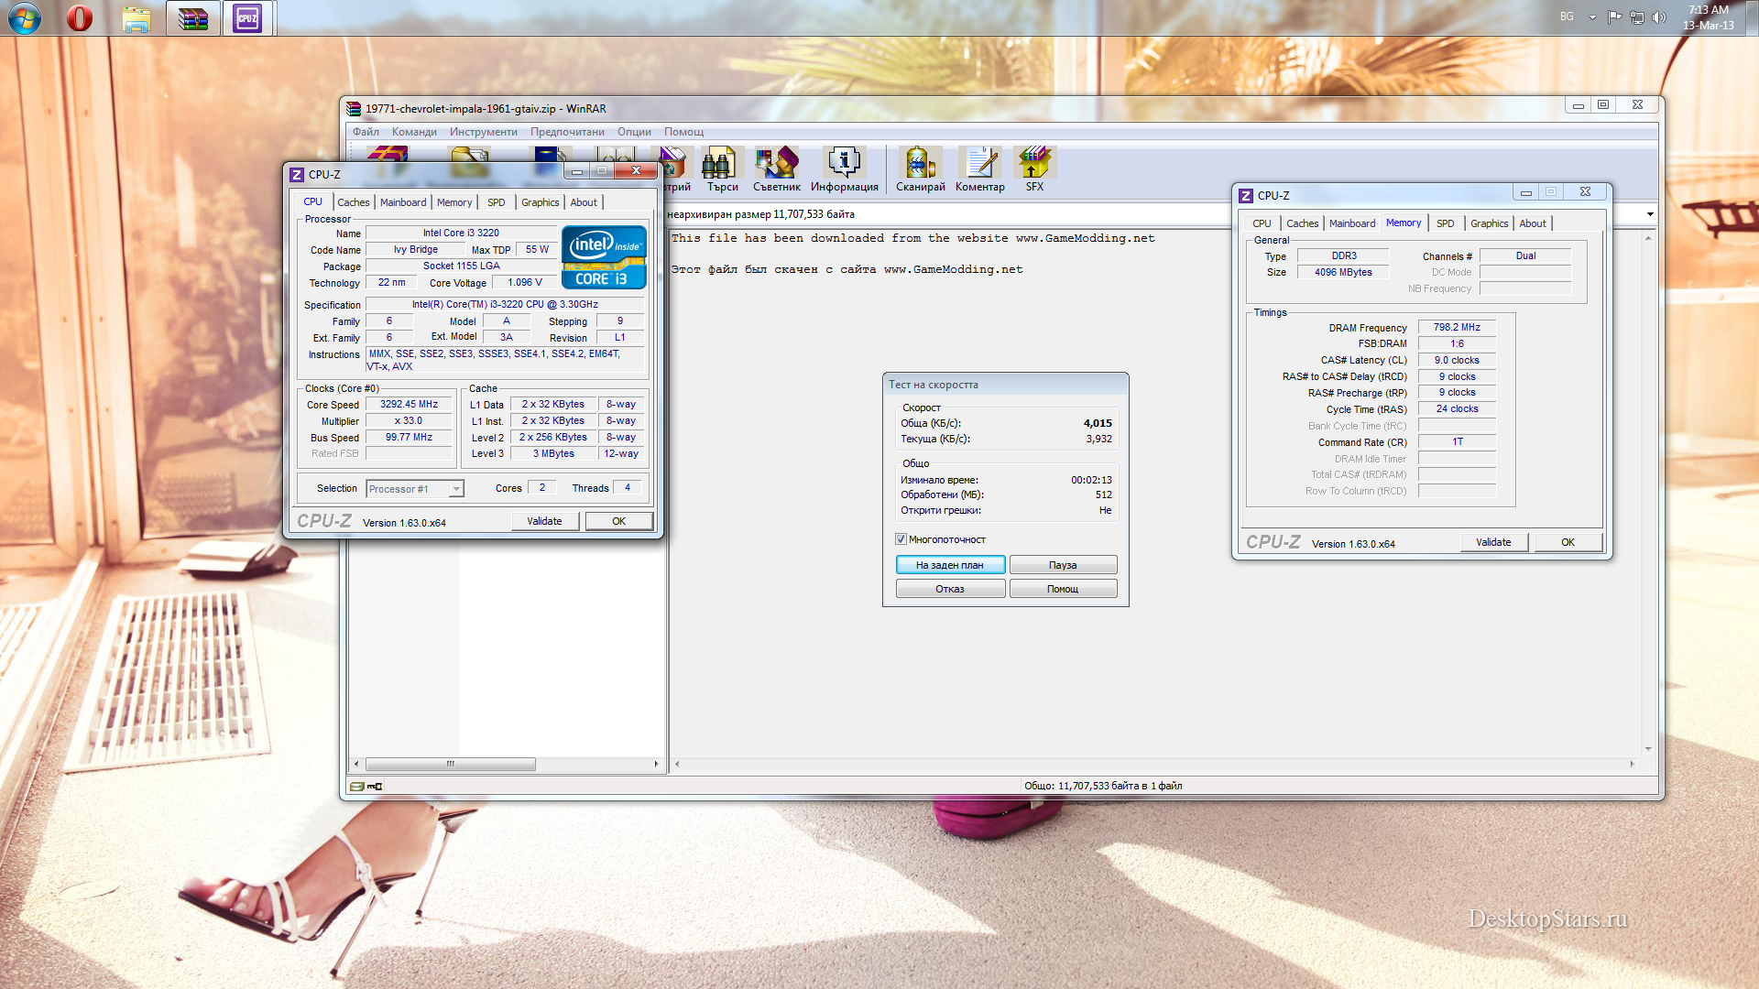This screenshot has width=1759, height=989.
Task: Click the DRAM Frequency value 798.2 MHz
Action: coord(1457,327)
